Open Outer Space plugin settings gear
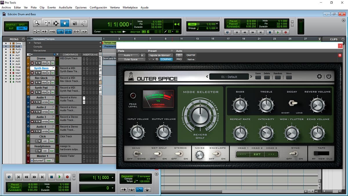Screen dimensions: 348x196 [319, 77]
